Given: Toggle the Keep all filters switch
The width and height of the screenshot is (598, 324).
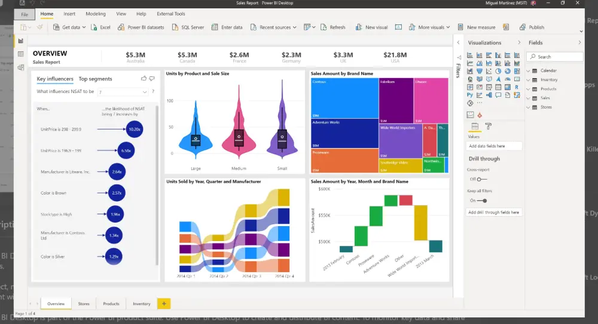Looking at the screenshot, I should coord(482,200).
